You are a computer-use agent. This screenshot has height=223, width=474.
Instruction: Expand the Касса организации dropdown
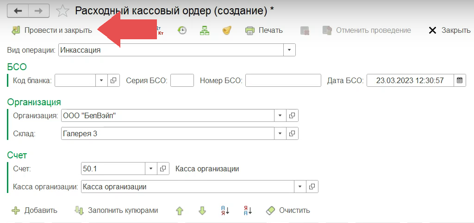300,187
